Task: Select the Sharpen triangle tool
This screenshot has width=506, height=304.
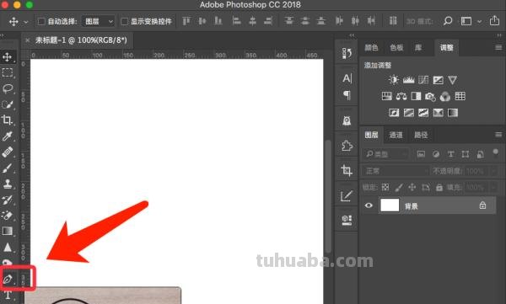Action: pos(7,248)
